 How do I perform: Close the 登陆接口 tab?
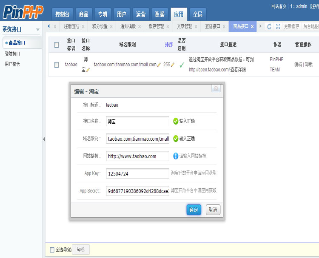click(x=224, y=26)
